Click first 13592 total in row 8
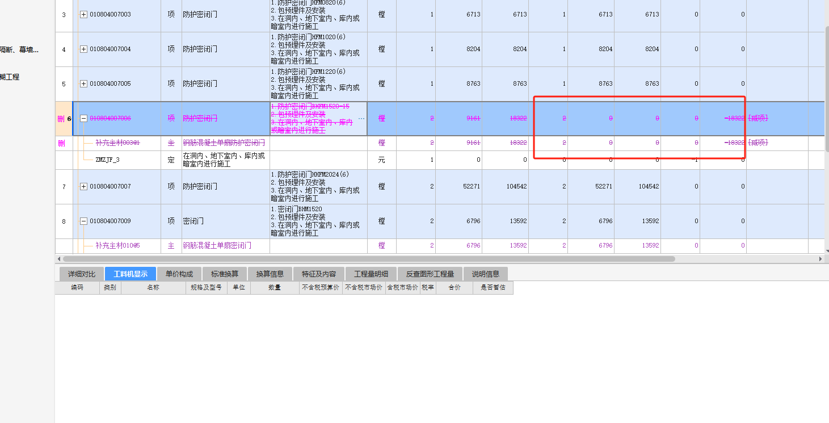 [517, 221]
